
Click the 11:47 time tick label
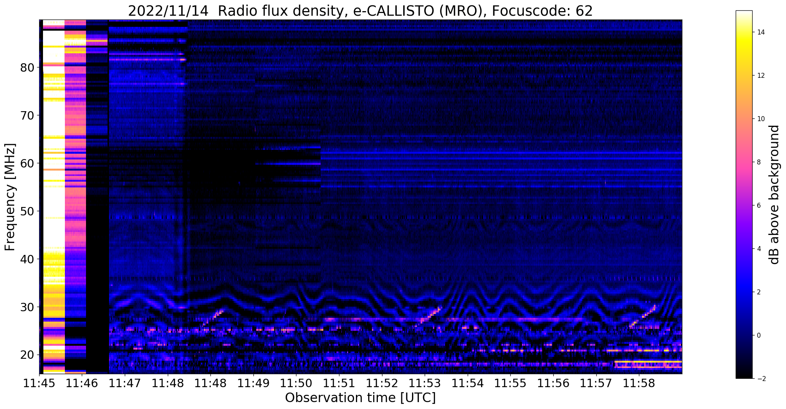pyautogui.click(x=125, y=383)
